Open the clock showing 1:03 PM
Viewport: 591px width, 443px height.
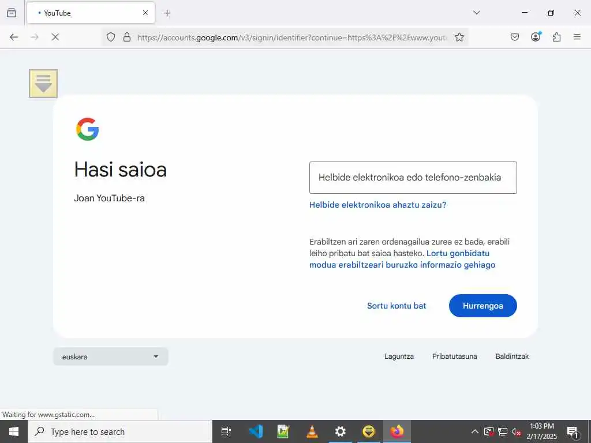(541, 431)
